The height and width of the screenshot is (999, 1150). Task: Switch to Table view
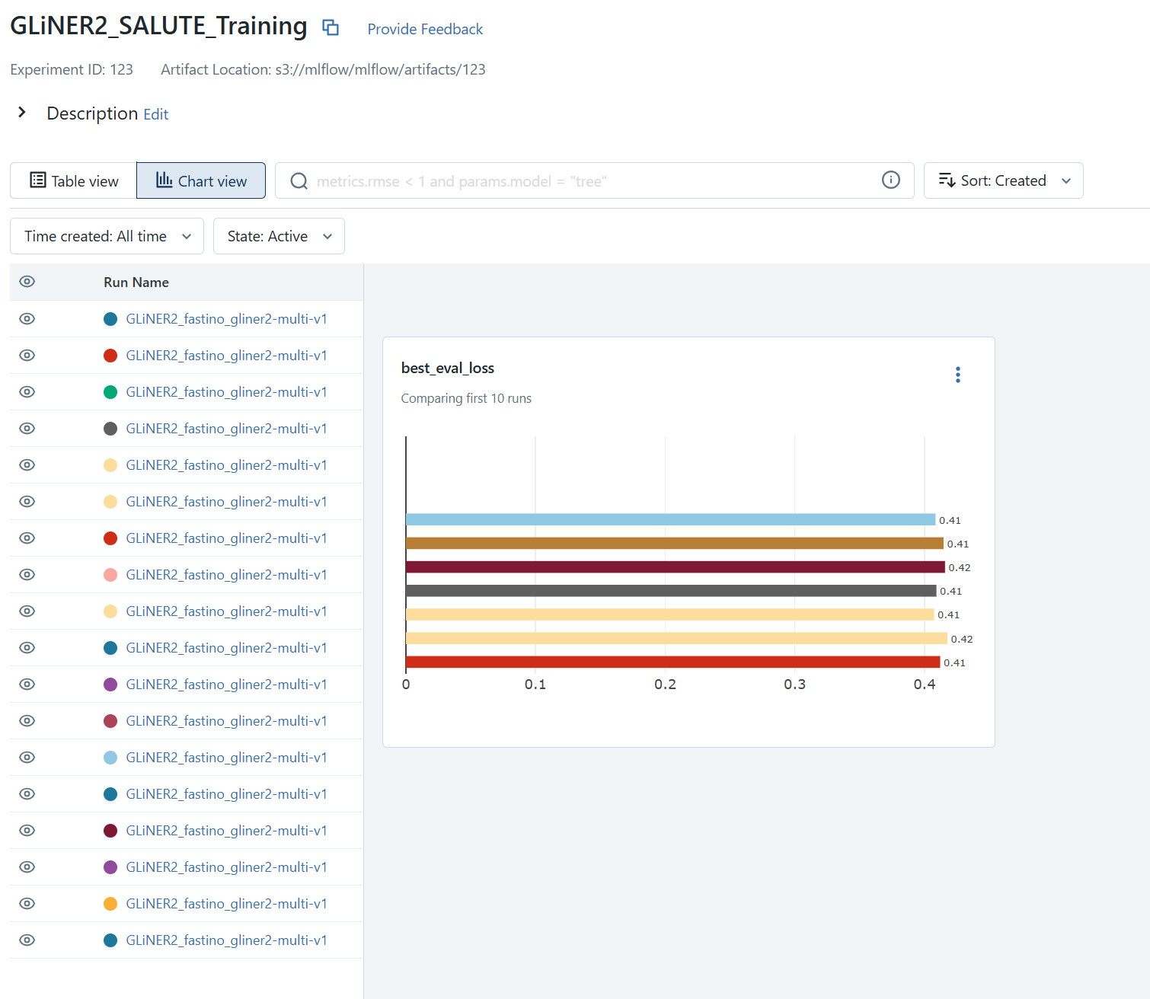point(73,180)
